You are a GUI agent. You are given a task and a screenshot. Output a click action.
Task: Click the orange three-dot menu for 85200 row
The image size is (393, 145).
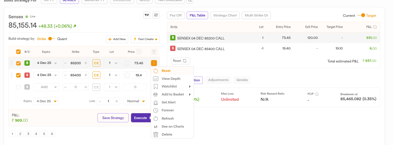coord(154,63)
